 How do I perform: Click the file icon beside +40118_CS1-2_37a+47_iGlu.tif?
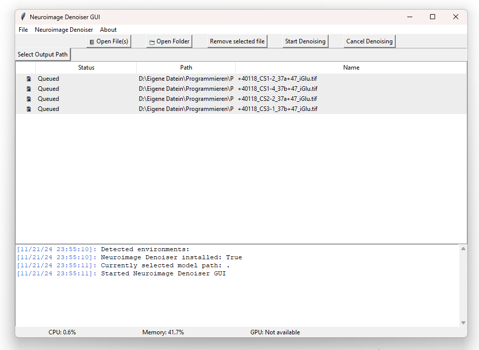click(29, 79)
